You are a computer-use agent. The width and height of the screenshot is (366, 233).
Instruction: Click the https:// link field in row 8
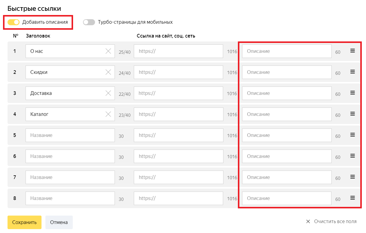179,198
